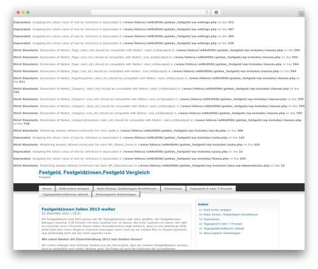Click the Seiten sidebar heading
Viewport: 318px width, 269px height.
(x=203, y=204)
